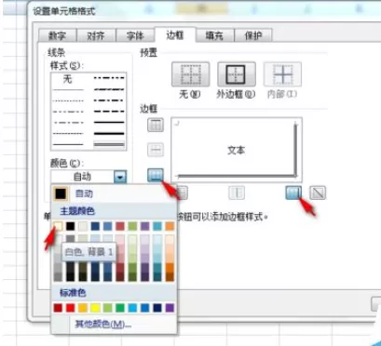Choose the fine dotted line style
The width and height of the screenshot is (381, 346).
click(x=68, y=100)
